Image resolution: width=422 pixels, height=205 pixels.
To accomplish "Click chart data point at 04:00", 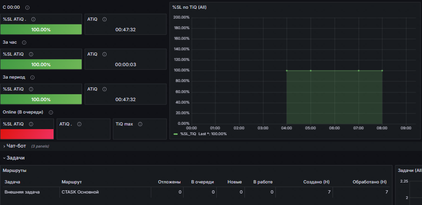I will tap(286, 71).
